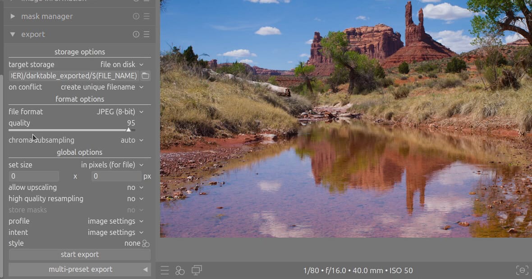Open second display window icon
Viewport: 532px width, 279px height.
[197, 270]
